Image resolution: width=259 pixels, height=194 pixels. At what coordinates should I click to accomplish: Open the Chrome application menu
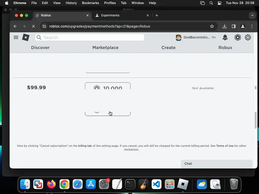[20, 3]
